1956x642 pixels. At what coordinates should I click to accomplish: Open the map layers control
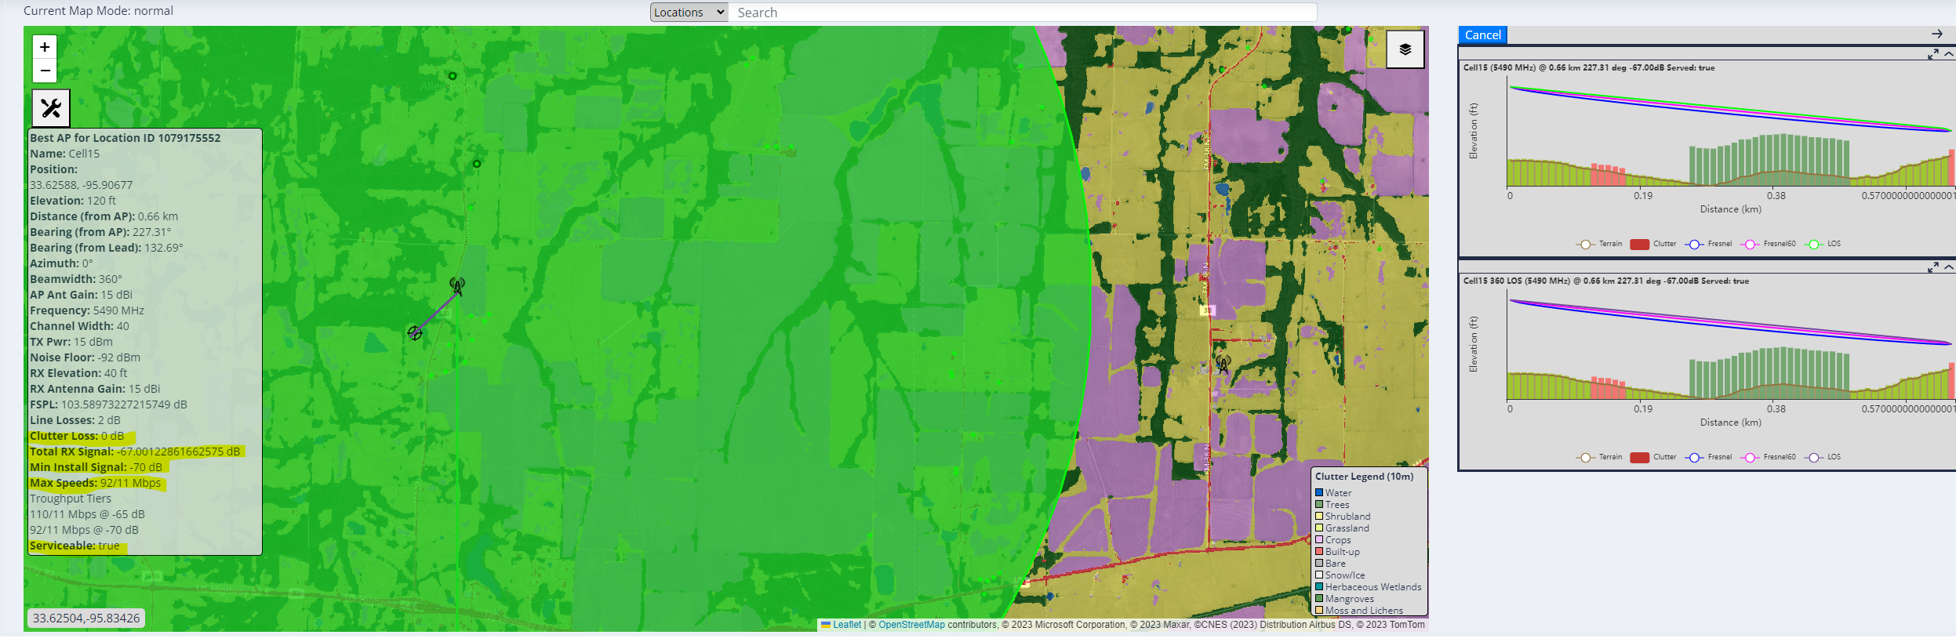point(1405,49)
